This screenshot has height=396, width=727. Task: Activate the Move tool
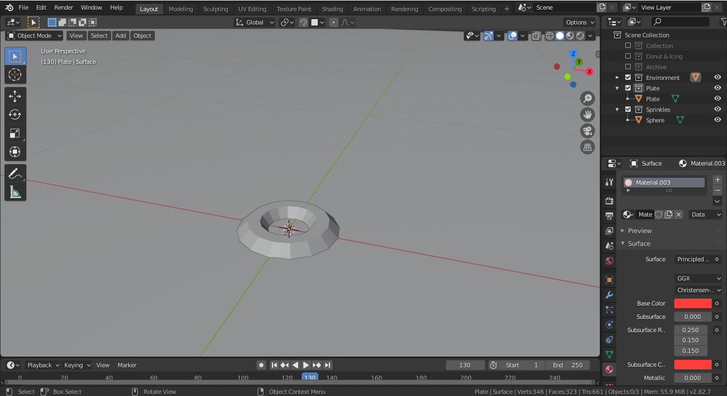[15, 96]
